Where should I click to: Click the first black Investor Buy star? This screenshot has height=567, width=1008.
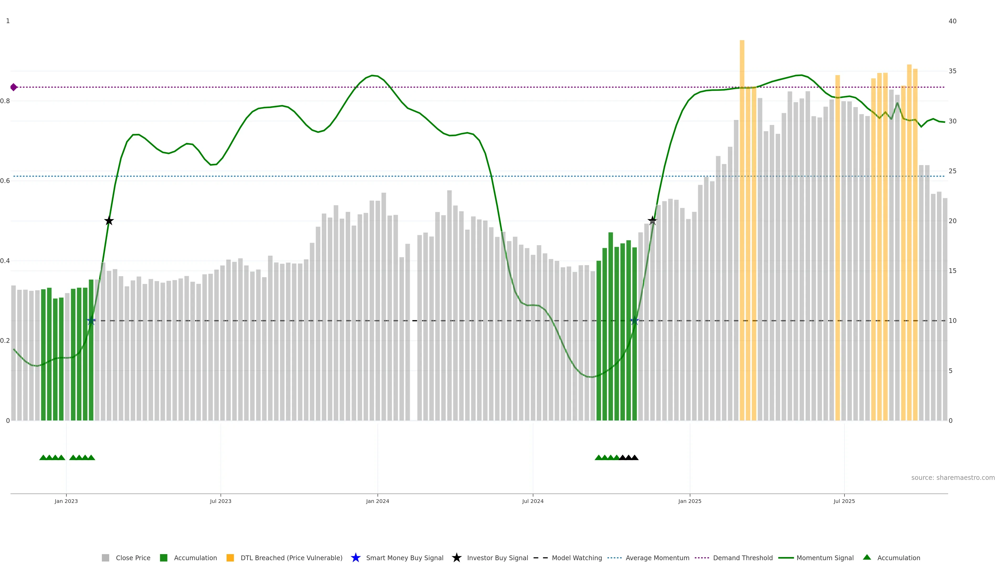(109, 221)
